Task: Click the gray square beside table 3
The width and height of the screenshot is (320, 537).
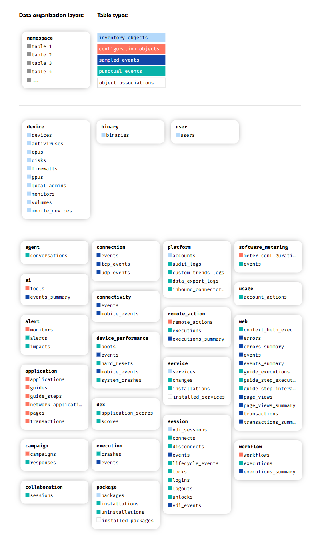Action: (x=29, y=63)
